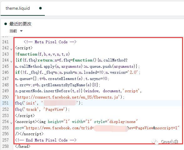Click line number 241 in gutter
The image size is (184, 150).
[x=5, y=42]
